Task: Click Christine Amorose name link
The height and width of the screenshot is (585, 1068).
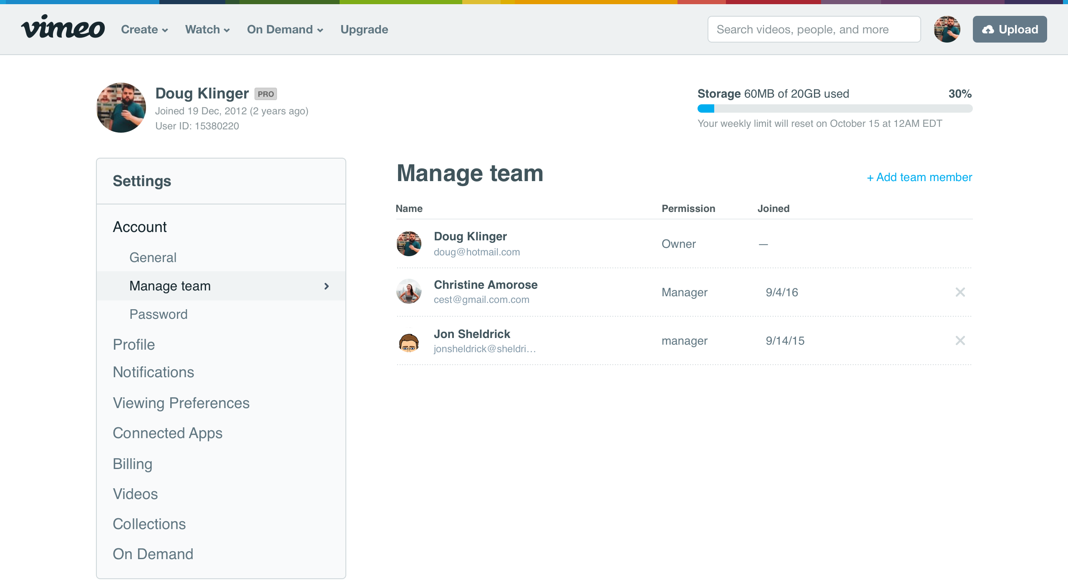Action: click(x=486, y=285)
